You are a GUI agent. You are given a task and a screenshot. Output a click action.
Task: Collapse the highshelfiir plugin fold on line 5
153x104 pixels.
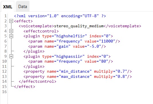tap(11, 36)
